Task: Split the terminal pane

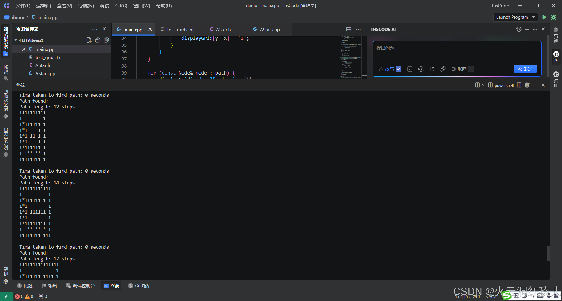Action: (519, 85)
